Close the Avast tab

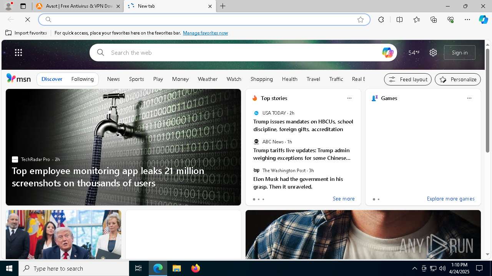(118, 6)
